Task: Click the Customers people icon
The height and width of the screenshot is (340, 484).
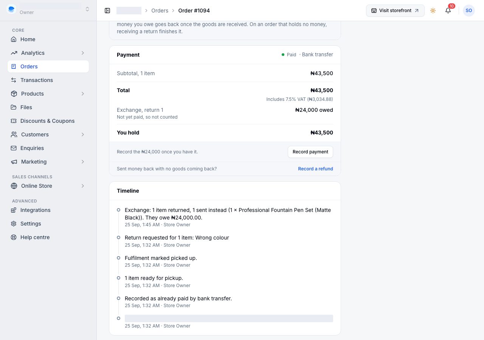Action: click(14, 134)
